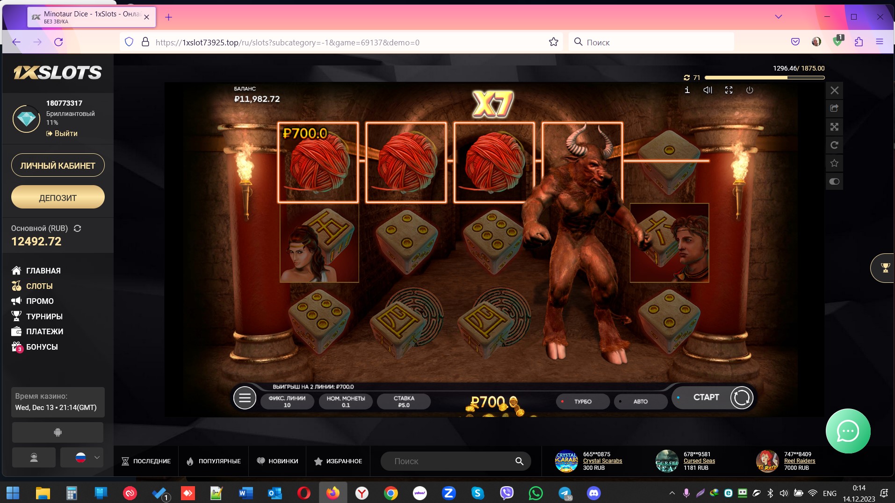Click the support agent icon button
The width and height of the screenshot is (895, 503).
[x=34, y=458]
